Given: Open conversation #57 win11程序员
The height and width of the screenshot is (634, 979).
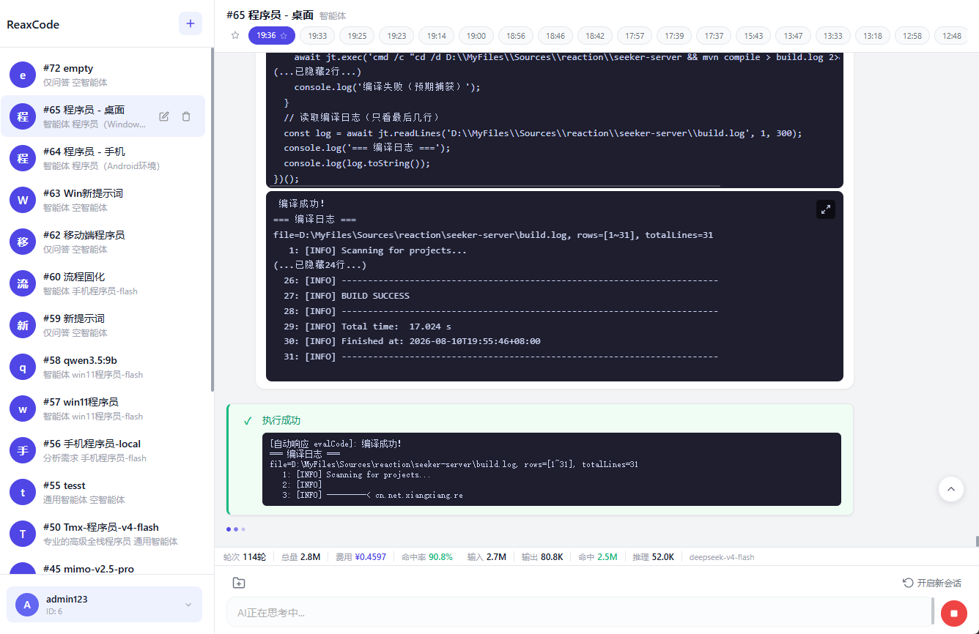Looking at the screenshot, I should pyautogui.click(x=103, y=409).
